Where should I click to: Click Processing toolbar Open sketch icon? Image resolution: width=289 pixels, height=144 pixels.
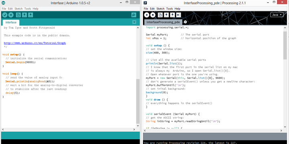(166, 15)
